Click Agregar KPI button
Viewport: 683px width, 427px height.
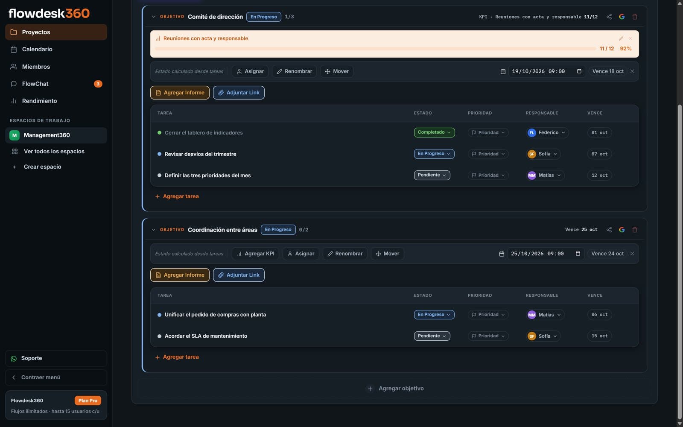pos(255,254)
